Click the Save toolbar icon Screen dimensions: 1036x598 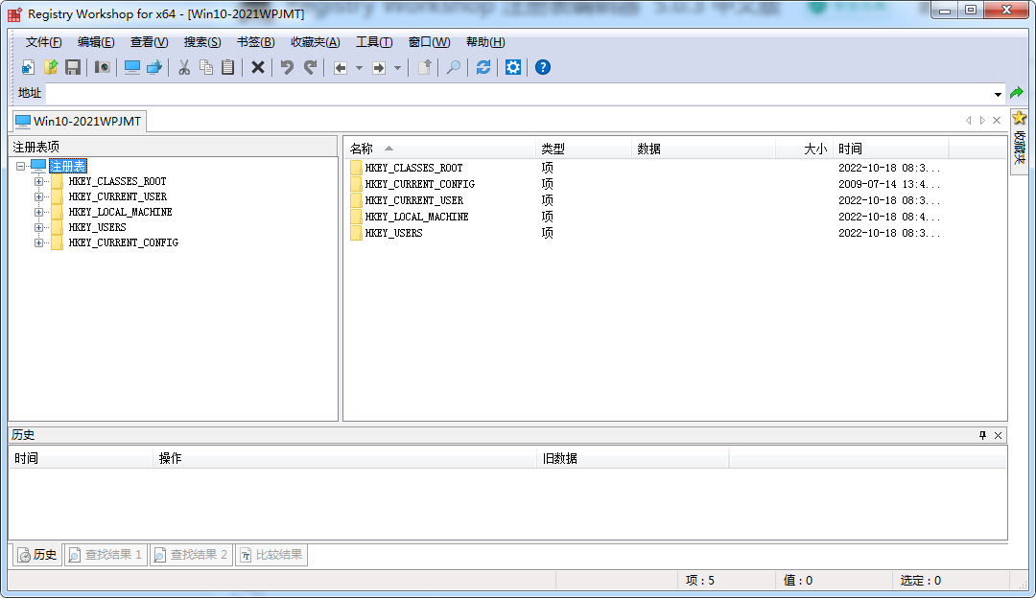(72, 67)
